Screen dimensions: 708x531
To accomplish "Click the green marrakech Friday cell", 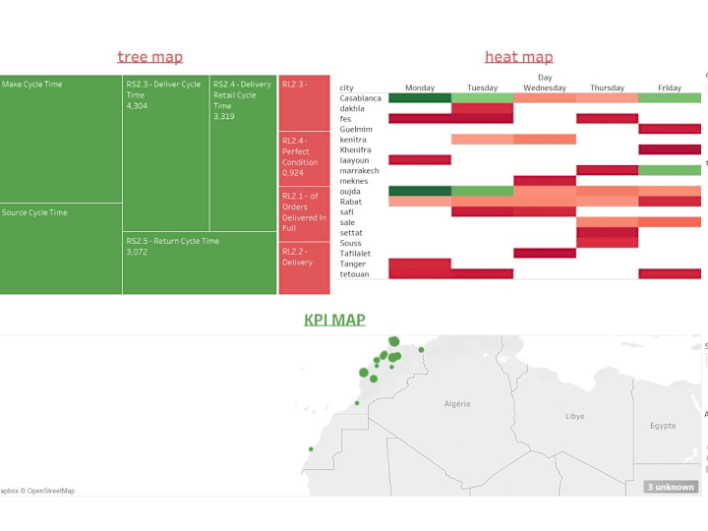I will click(670, 171).
